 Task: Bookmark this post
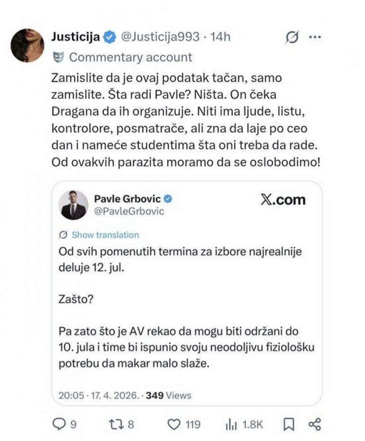pos(289,424)
